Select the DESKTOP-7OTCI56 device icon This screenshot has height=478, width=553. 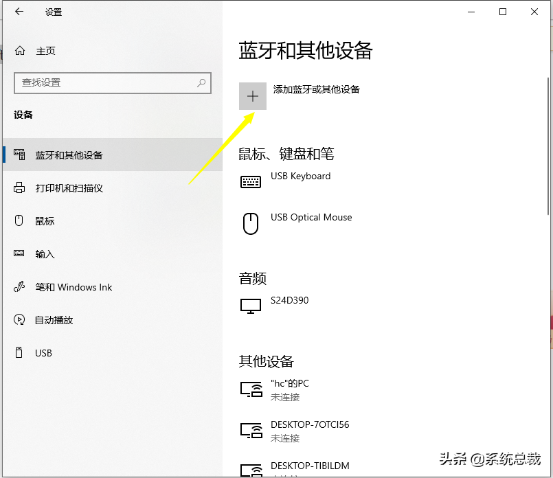[x=251, y=431]
